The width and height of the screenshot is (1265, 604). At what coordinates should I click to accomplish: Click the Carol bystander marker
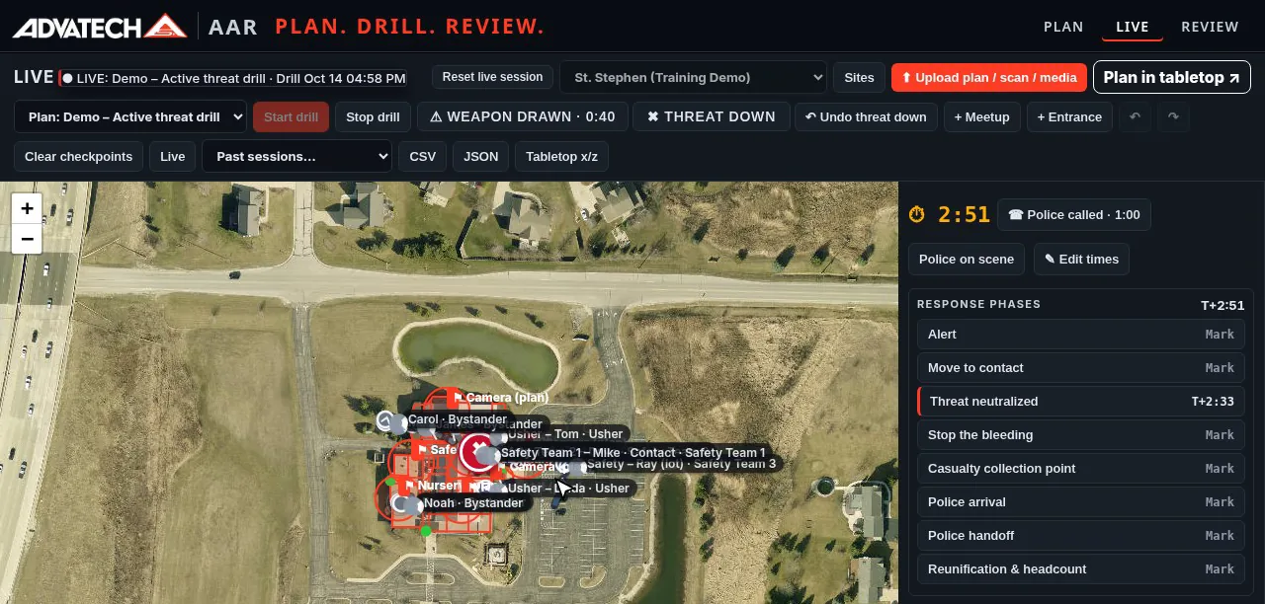coord(387,421)
